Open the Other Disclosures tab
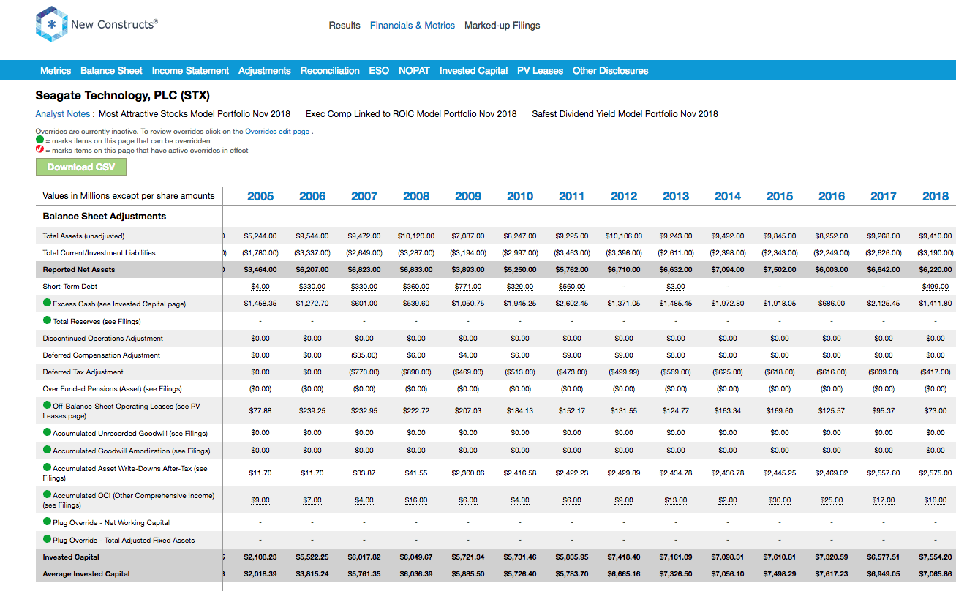This screenshot has width=956, height=591. tap(610, 71)
